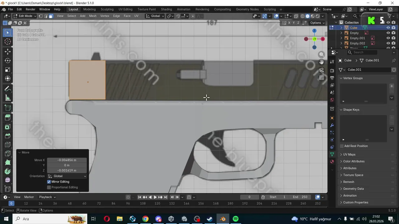399x224 pixels.
Task: Expand the Empty.002 outliner item
Action: (341, 43)
